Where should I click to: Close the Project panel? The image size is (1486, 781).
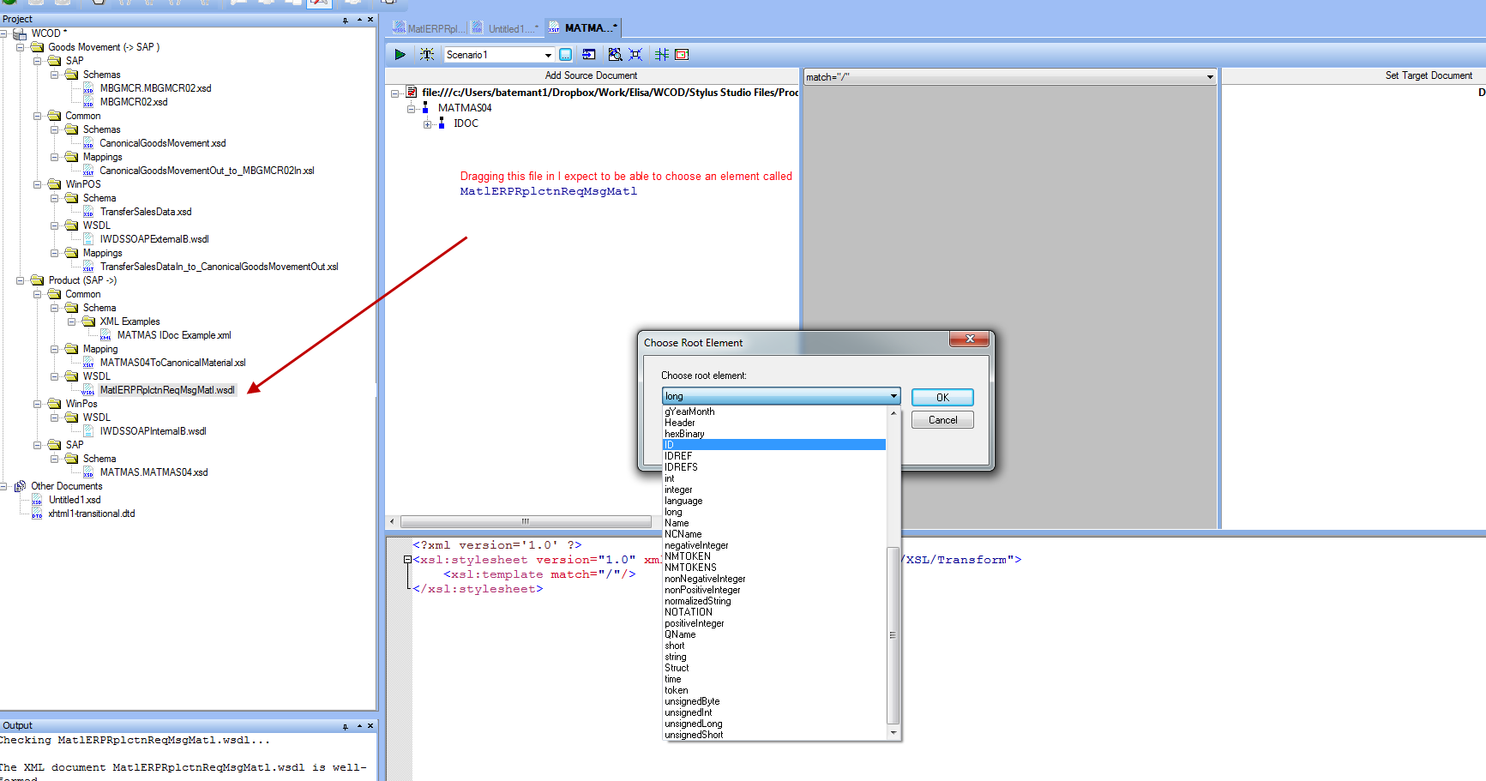pos(370,19)
